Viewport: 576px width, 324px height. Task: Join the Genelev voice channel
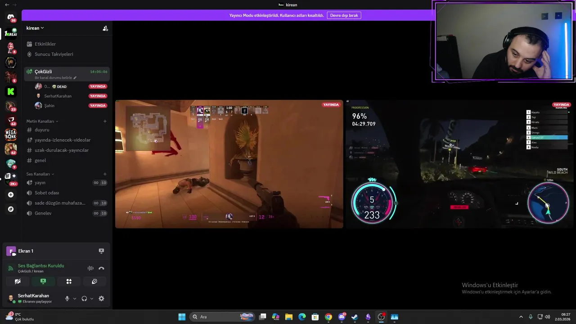(x=67, y=213)
